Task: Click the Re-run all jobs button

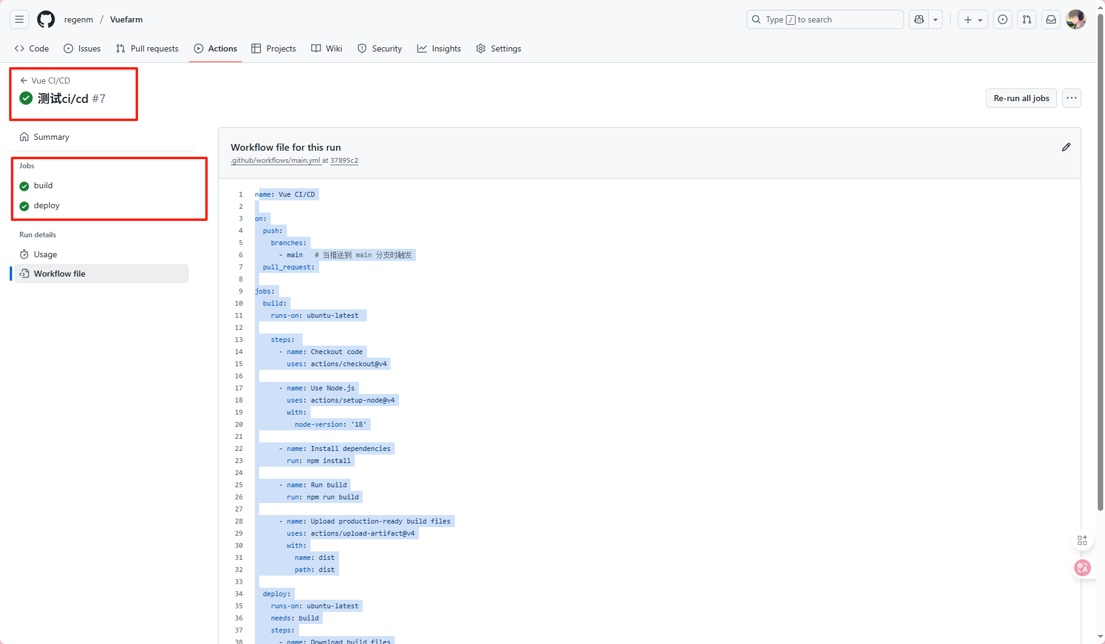Action: (1020, 97)
